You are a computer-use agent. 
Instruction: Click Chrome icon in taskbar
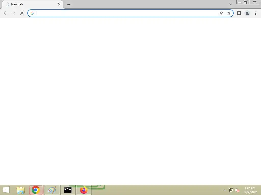point(35,190)
